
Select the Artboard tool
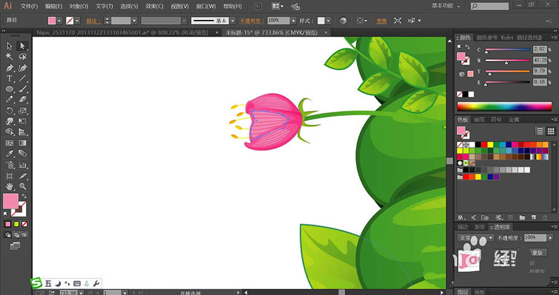click(x=10, y=176)
